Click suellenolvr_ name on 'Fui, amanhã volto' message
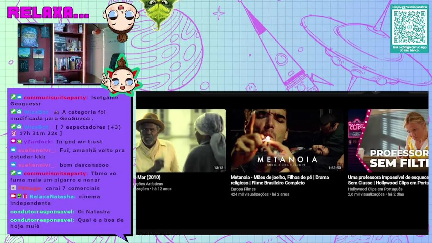 point(37,150)
